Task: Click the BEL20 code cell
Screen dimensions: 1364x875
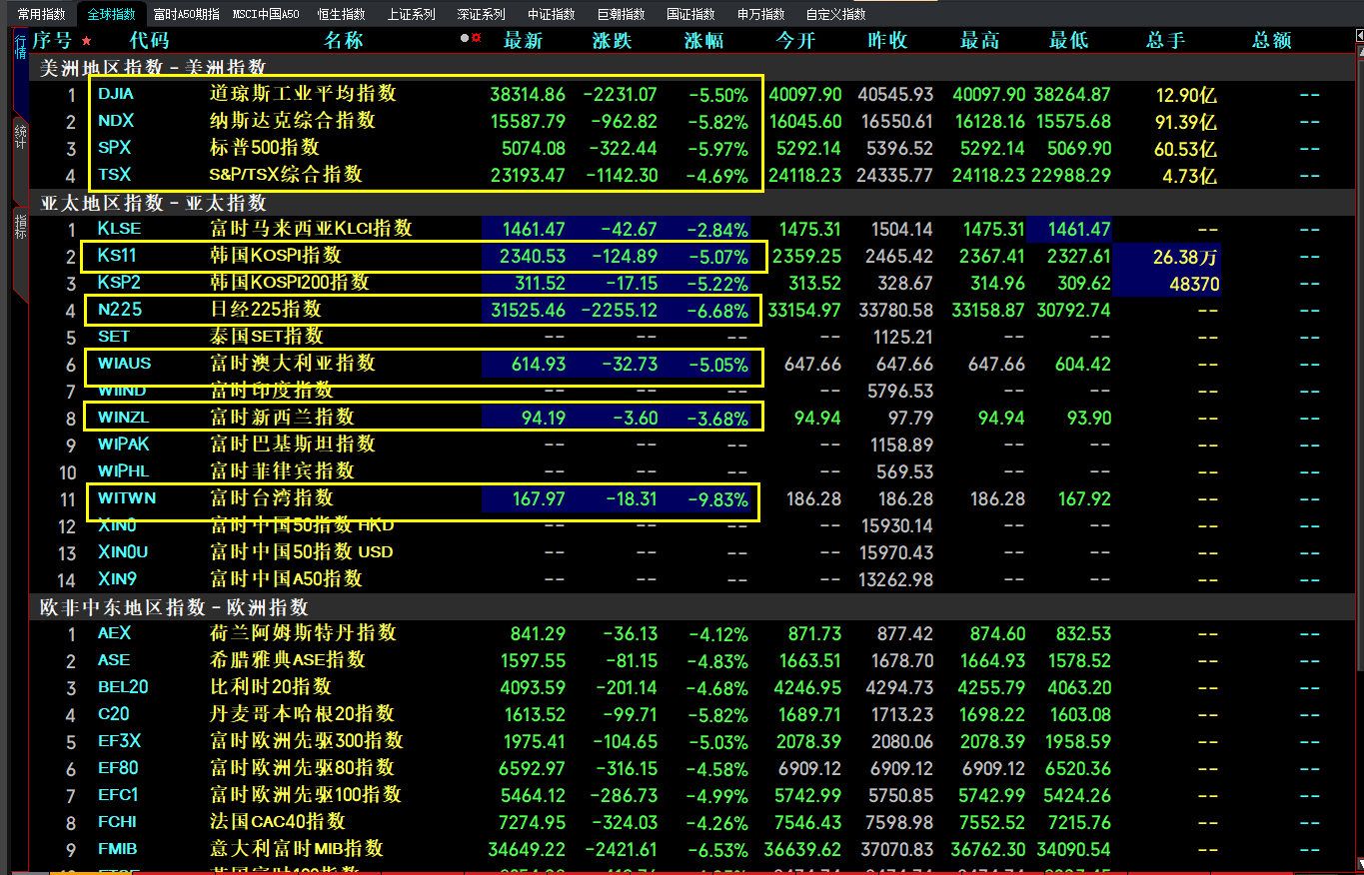Action: 123,687
